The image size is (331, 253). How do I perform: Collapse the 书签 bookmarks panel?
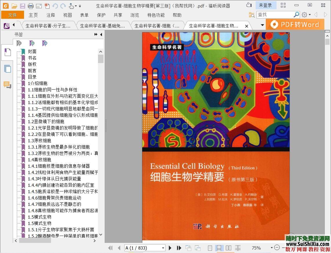pyautogui.click(x=101, y=34)
